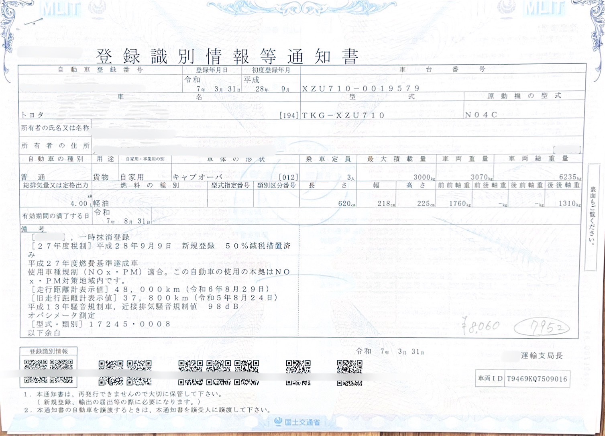The height and width of the screenshot is (436, 605).
Task: Select the fuel type 軽油
Action: 101,204
